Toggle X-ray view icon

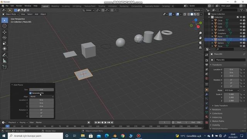[x=184, y=14]
